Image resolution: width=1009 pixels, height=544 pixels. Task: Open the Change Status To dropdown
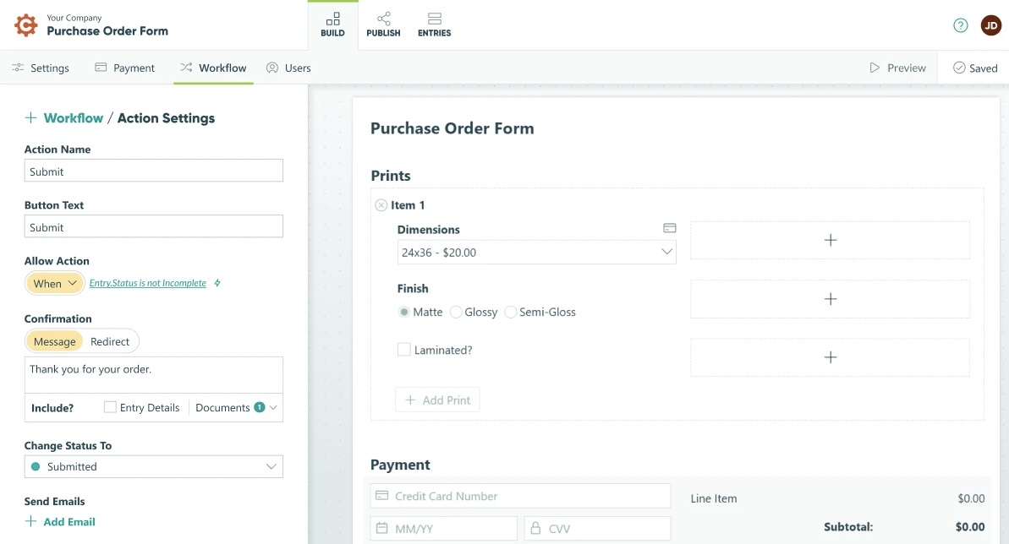pos(153,466)
